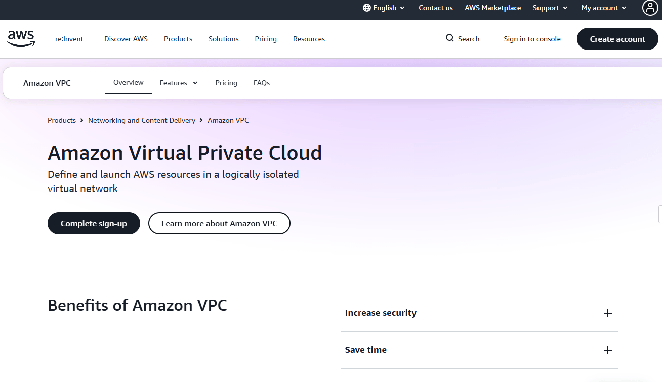Click the Complete sign-up button
Image resolution: width=662 pixels, height=382 pixels.
(x=94, y=223)
